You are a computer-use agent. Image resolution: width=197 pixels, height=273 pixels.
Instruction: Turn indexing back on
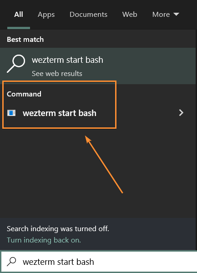point(44,240)
